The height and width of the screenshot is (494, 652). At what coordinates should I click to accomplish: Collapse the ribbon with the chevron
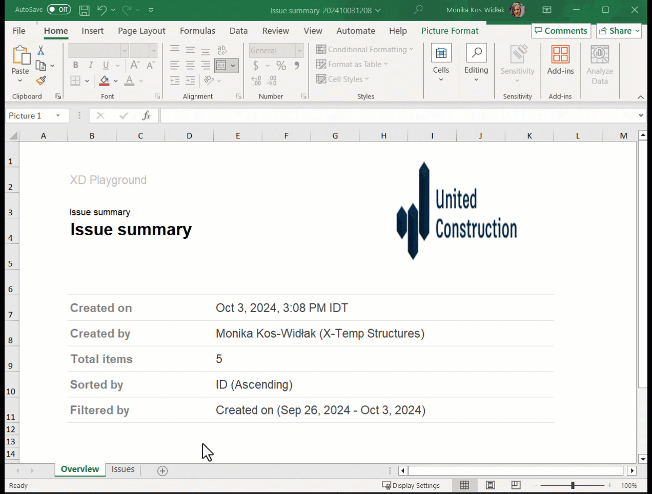click(641, 97)
